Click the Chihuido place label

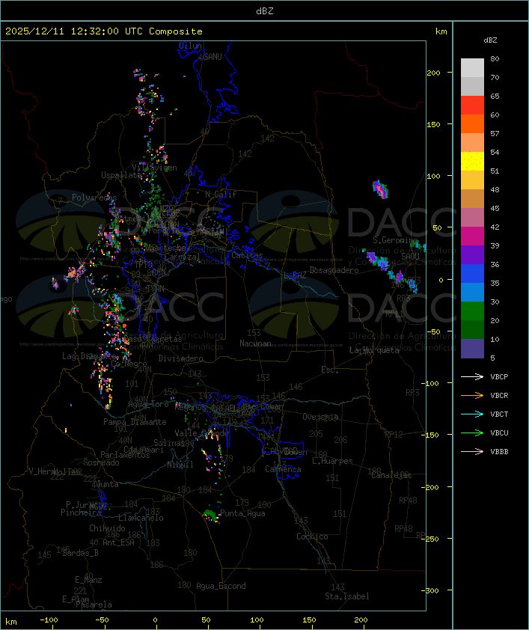[x=107, y=528]
